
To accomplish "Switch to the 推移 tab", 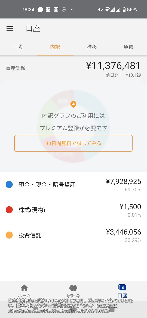I will click(92, 47).
